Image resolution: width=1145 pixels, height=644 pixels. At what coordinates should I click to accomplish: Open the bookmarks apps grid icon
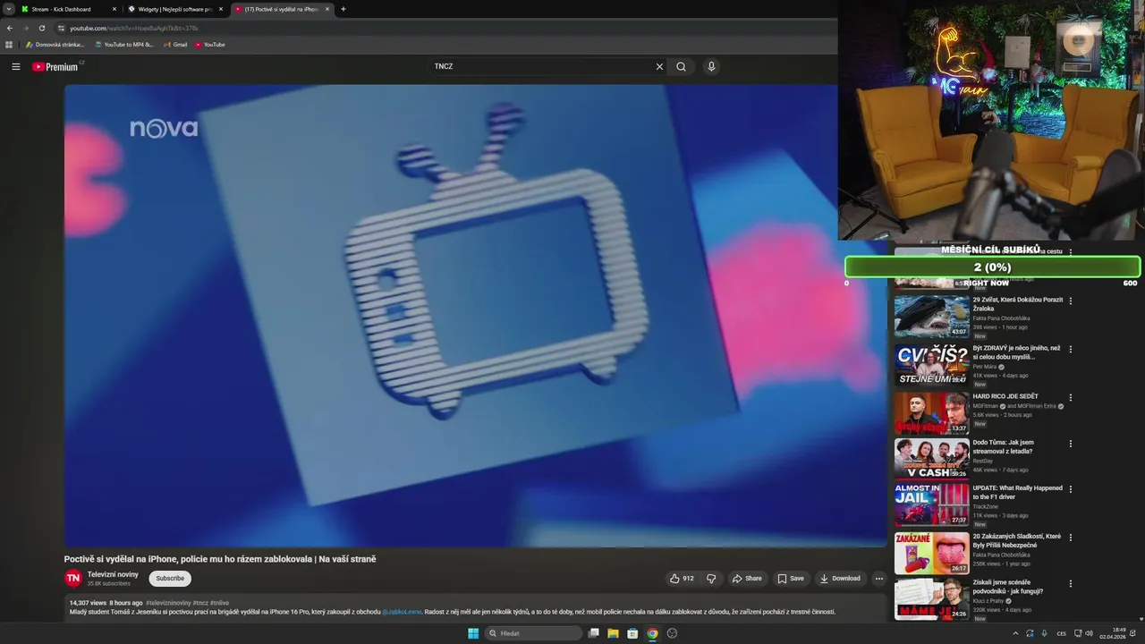(x=9, y=44)
